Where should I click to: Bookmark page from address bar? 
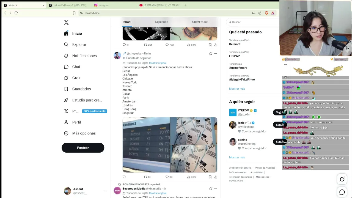click(74, 13)
